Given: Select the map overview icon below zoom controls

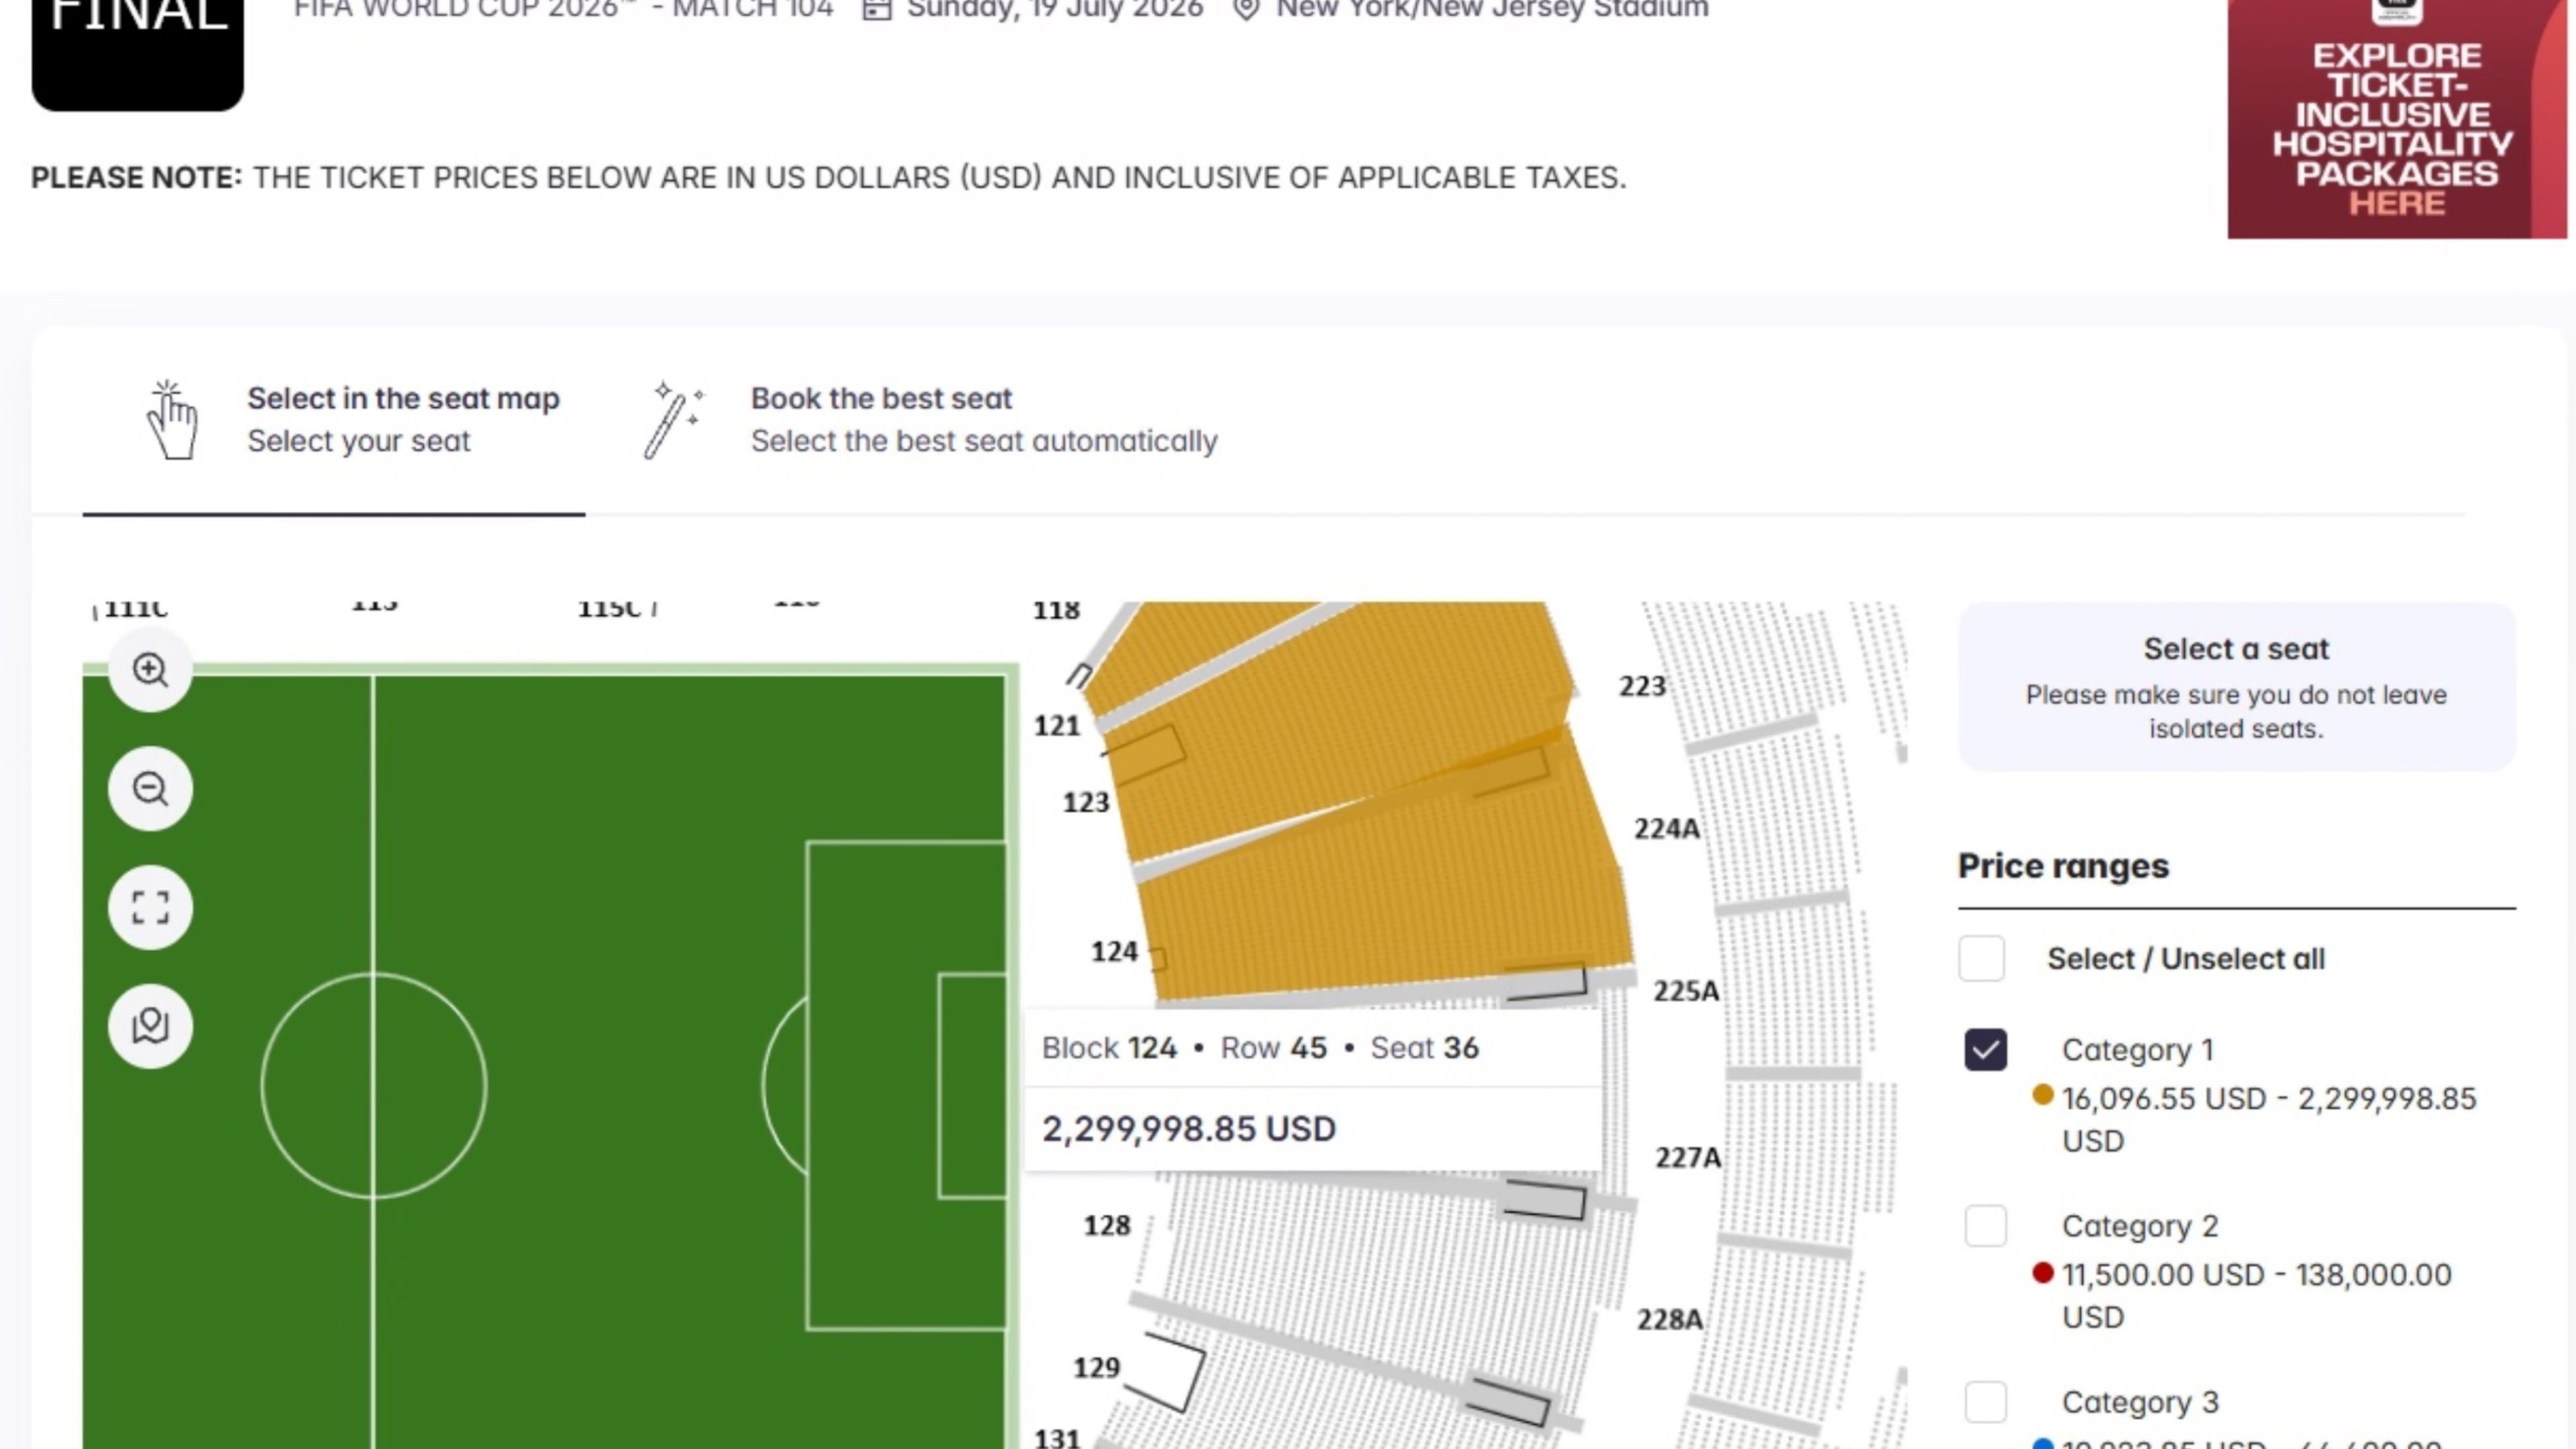Looking at the screenshot, I should point(149,1026).
